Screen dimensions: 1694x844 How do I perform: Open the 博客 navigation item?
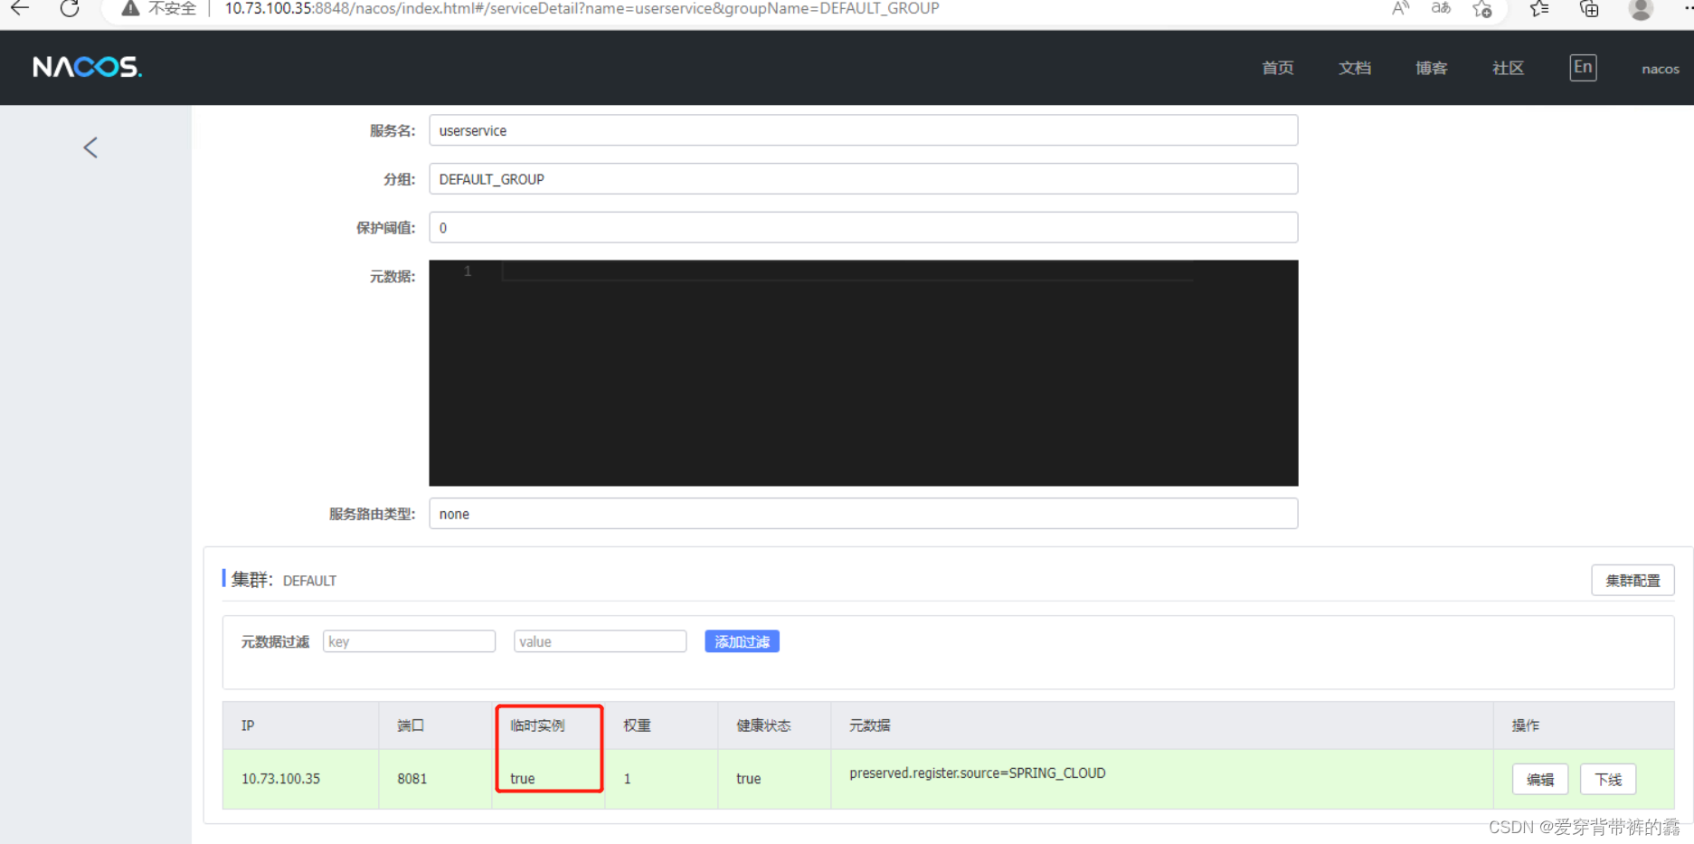click(x=1431, y=68)
